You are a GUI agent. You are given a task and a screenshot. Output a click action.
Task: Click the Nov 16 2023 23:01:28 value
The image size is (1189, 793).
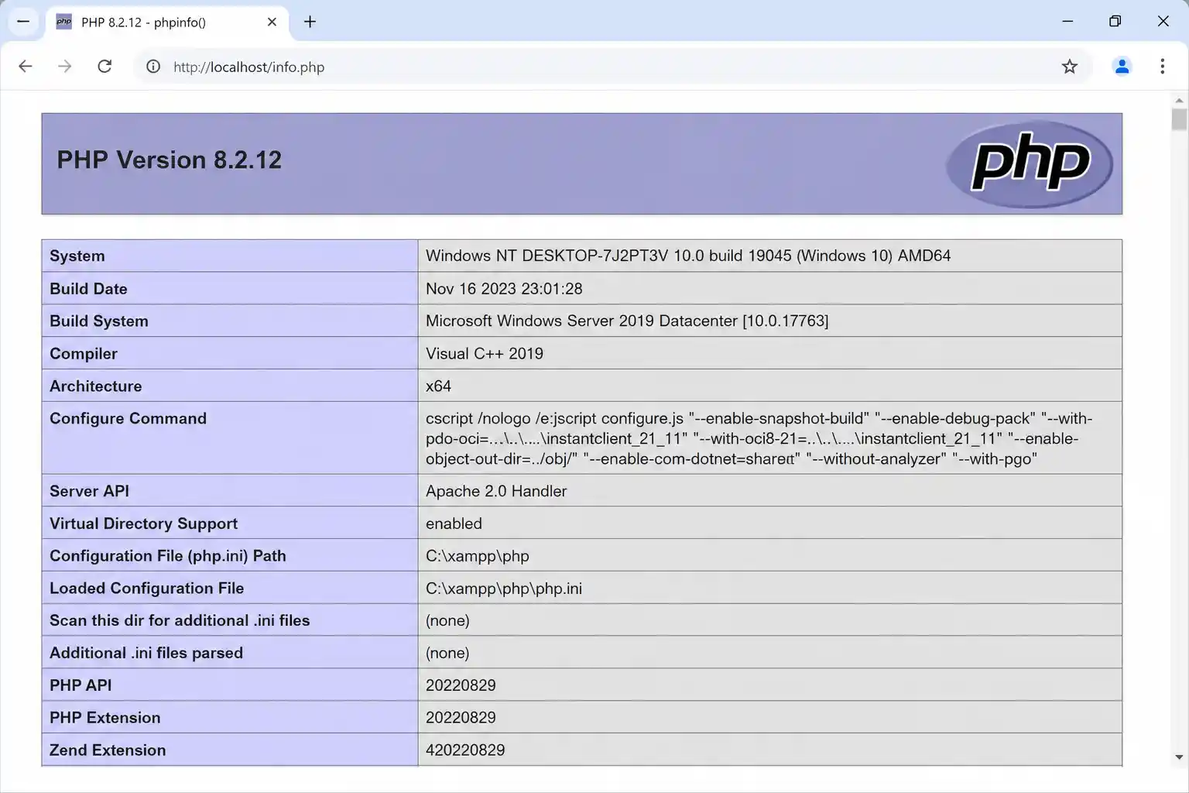(504, 289)
